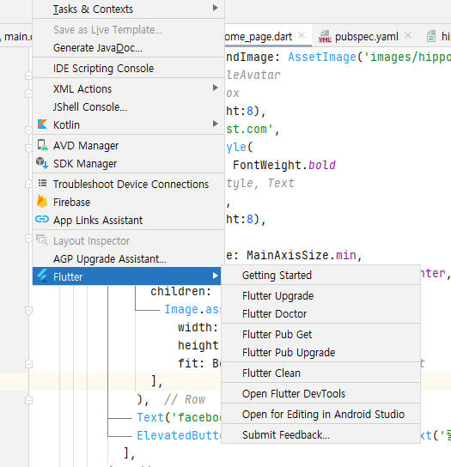Run Flutter Pub Get
The height and width of the screenshot is (467, 451).
coord(320,334)
